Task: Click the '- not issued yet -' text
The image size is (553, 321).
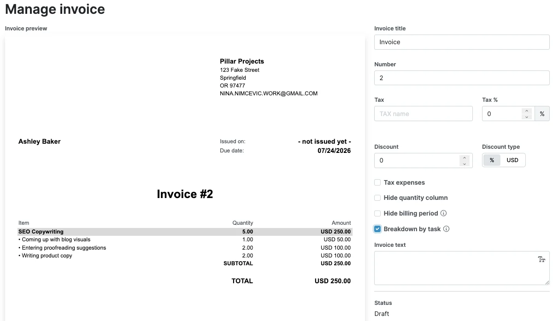Action: click(324, 141)
